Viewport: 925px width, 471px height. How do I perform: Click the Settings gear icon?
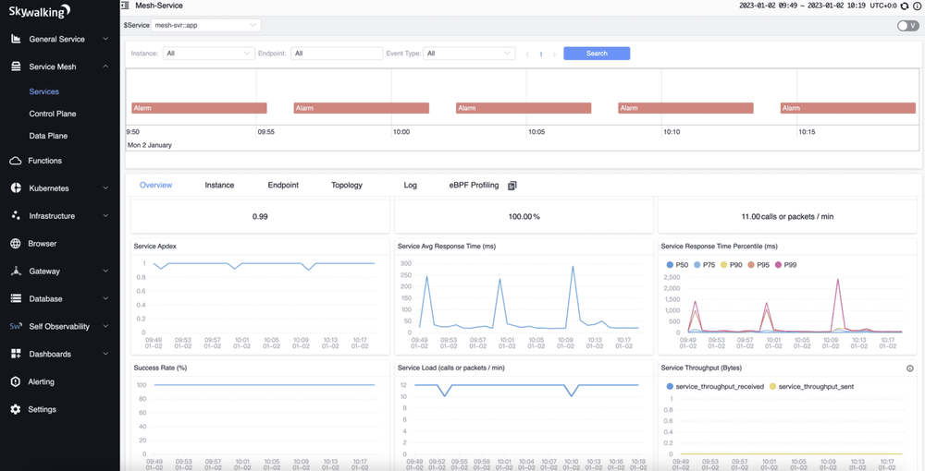point(16,409)
